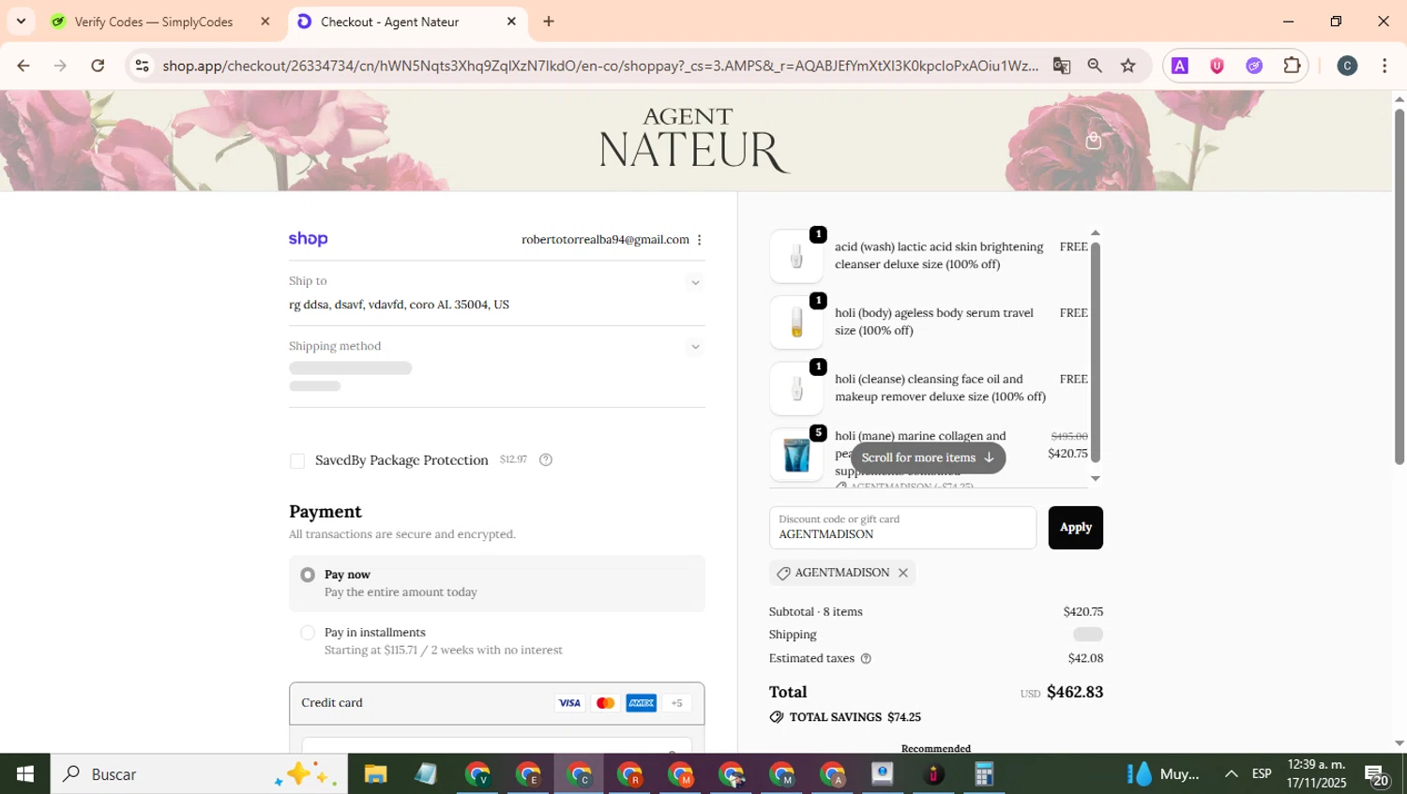Open the zoom magnifier in address bar
The image size is (1407, 794).
[x=1095, y=66]
